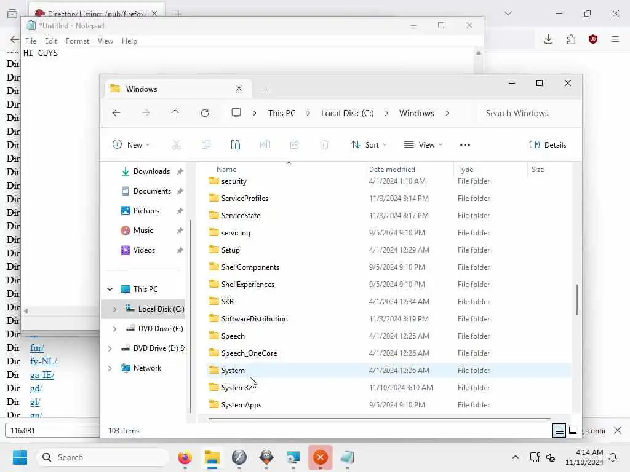
Task: Click the red X taskbar app icon
Action: (x=320, y=457)
